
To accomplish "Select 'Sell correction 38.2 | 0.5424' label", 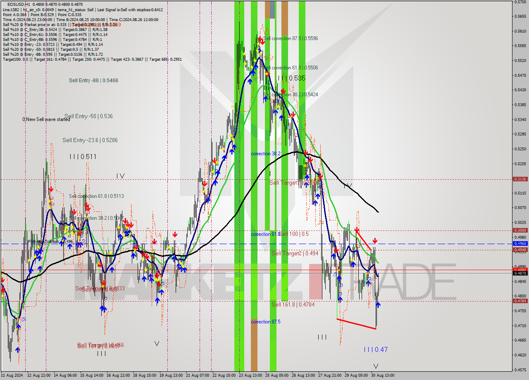I will pos(291,95).
